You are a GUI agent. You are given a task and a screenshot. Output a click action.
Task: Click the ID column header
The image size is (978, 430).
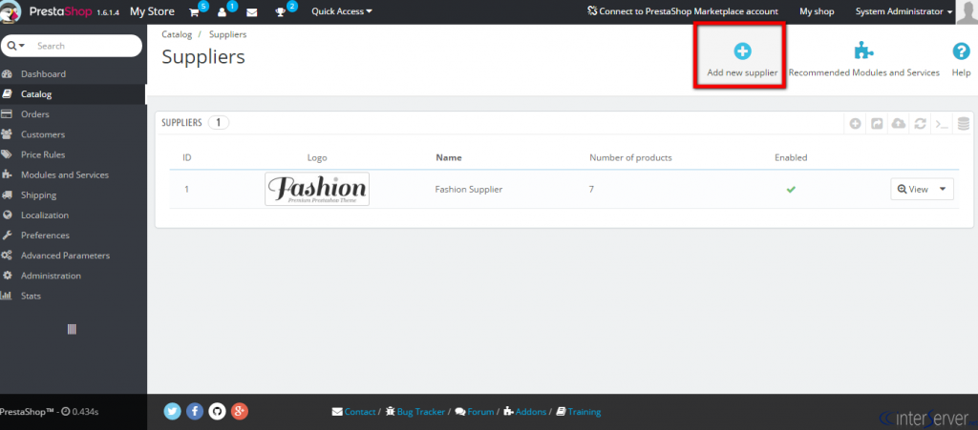[x=186, y=157]
